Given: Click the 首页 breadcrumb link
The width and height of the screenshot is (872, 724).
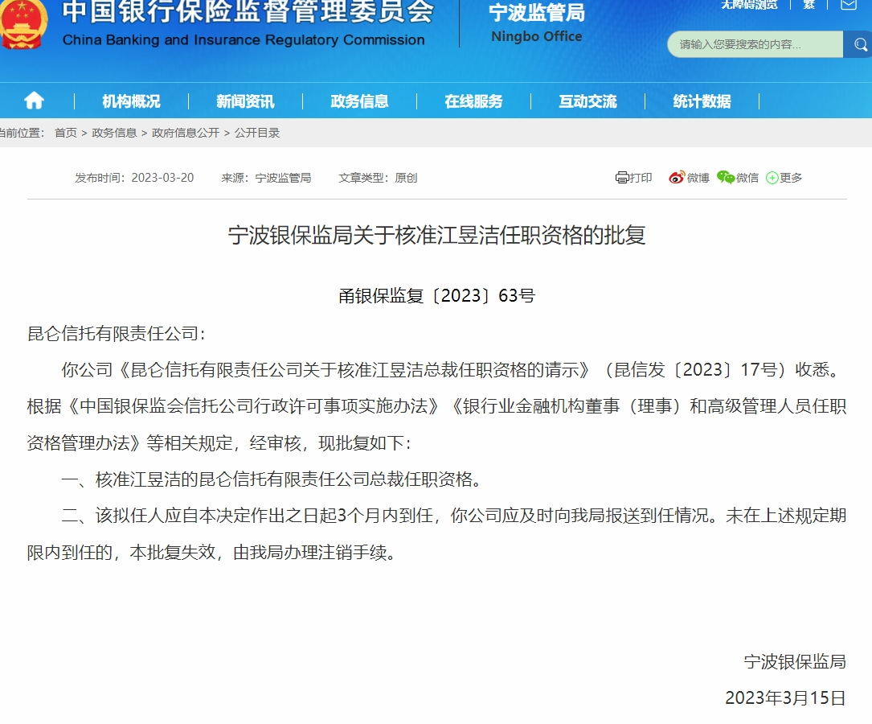Looking at the screenshot, I should 66,133.
